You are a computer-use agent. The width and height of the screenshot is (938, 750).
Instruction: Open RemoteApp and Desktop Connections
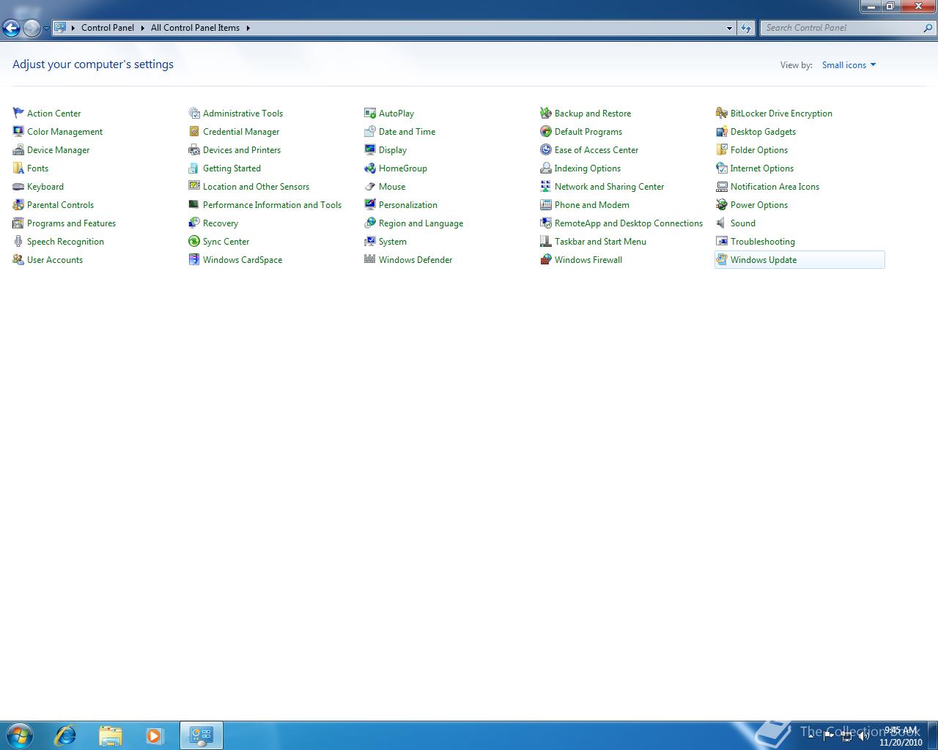[629, 223]
